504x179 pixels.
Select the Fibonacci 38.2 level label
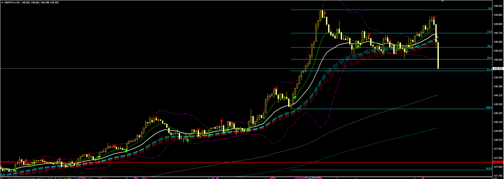[x=490, y=46]
